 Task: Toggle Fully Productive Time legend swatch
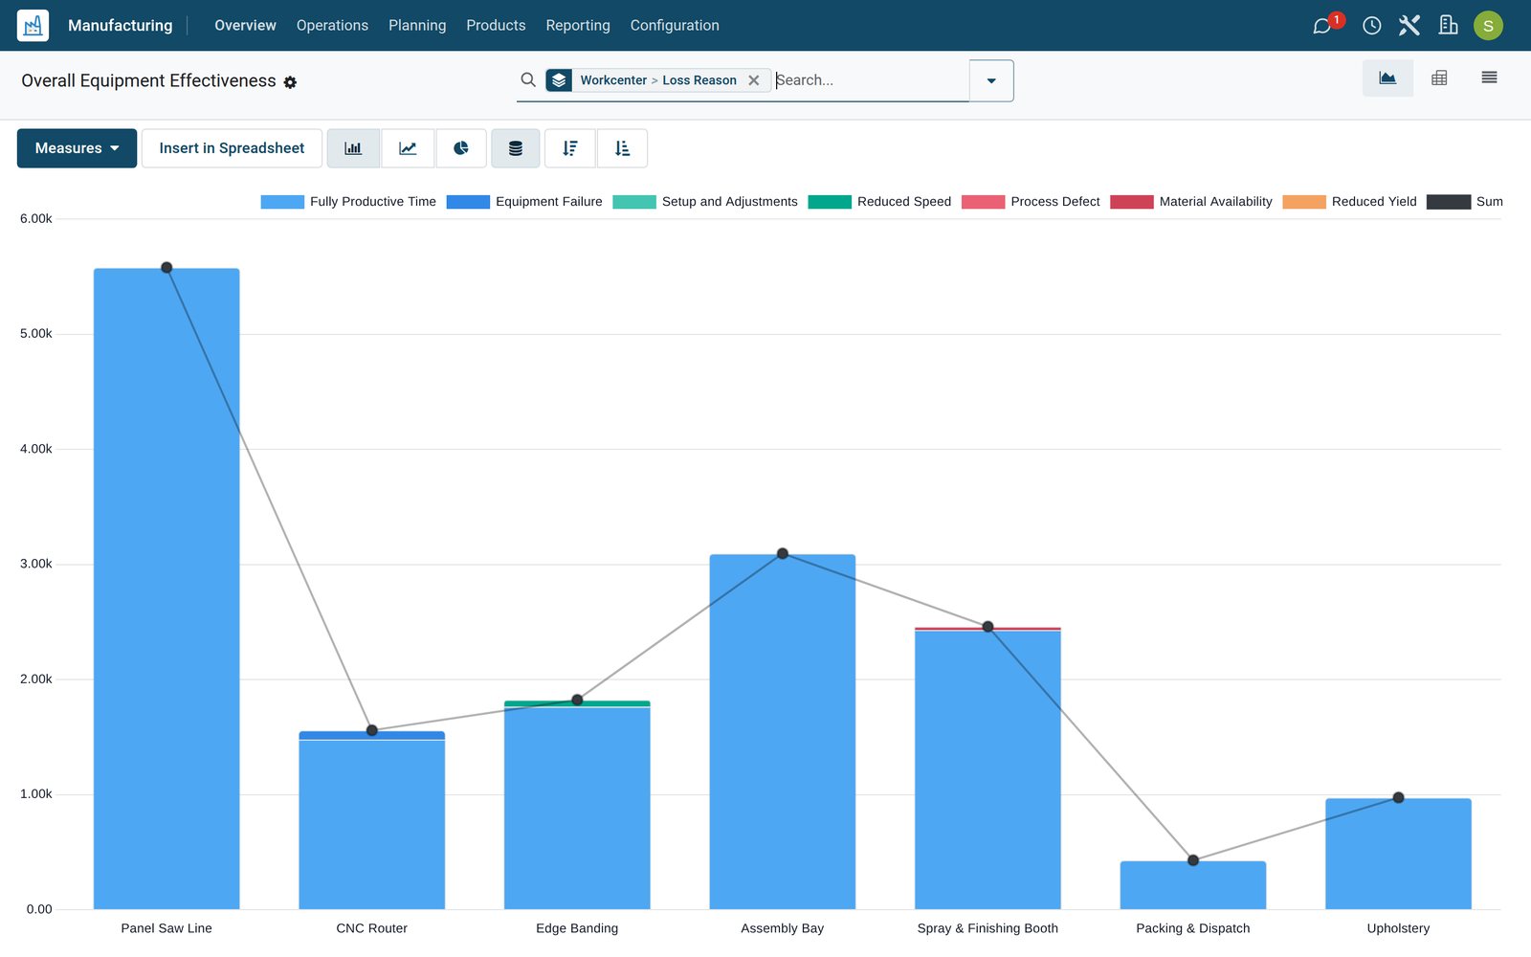point(282,202)
